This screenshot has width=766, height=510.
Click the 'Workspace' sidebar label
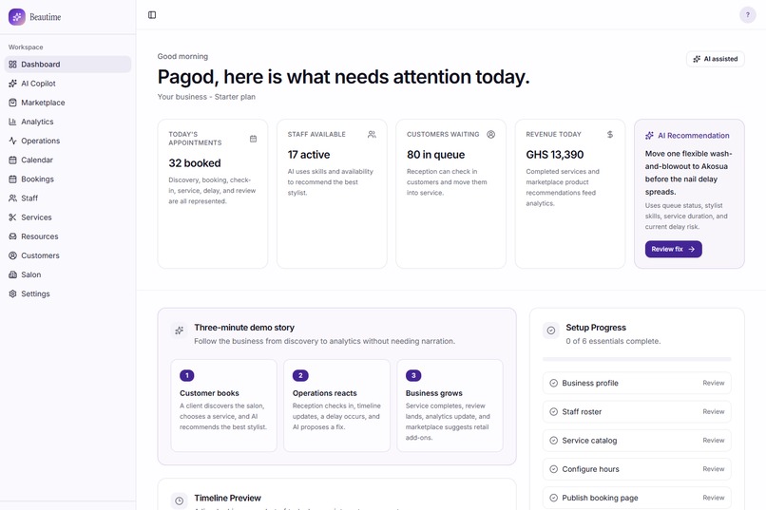(26, 47)
